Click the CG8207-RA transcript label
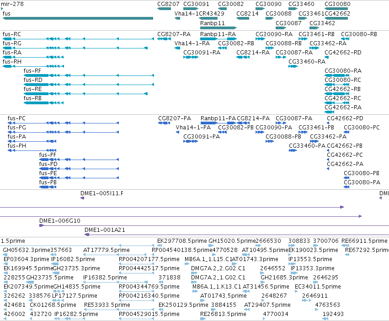 pyautogui.click(x=174, y=34)
